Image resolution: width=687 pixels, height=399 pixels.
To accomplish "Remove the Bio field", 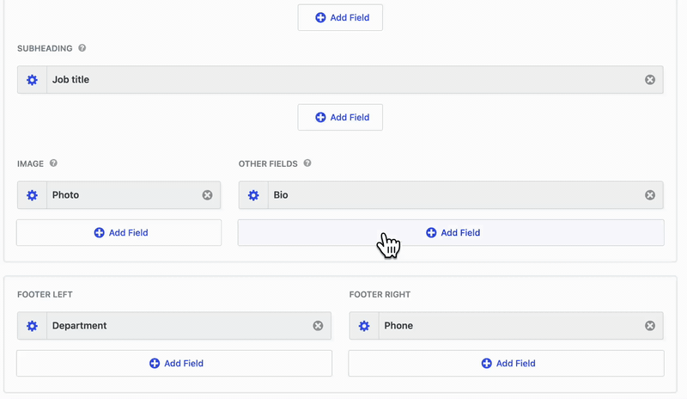I will coord(650,195).
